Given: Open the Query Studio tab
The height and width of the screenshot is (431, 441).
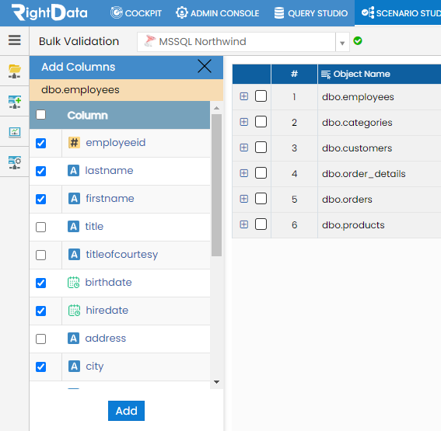Looking at the screenshot, I should coord(311,13).
